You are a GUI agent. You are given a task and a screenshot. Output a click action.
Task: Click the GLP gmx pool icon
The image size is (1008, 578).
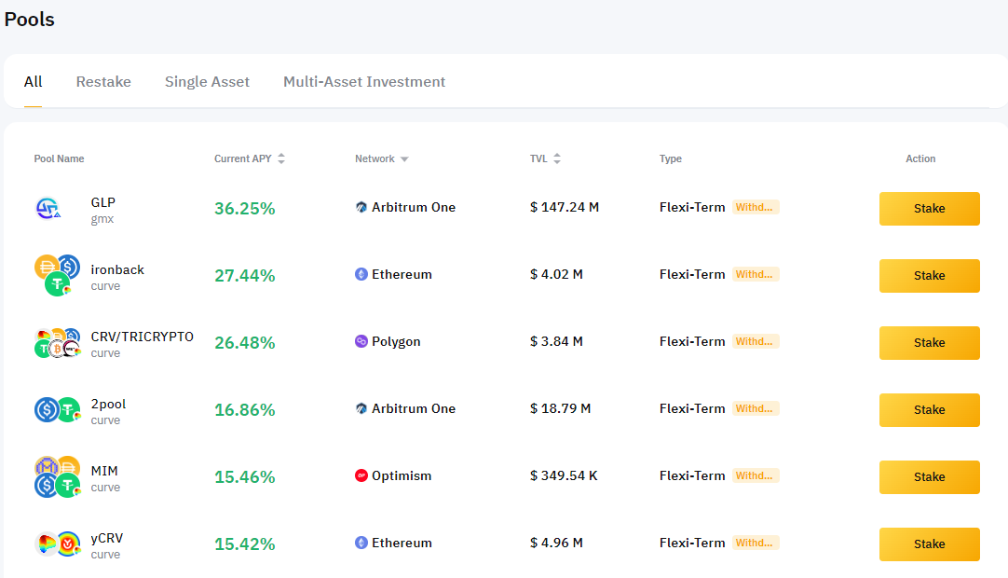pos(48,209)
